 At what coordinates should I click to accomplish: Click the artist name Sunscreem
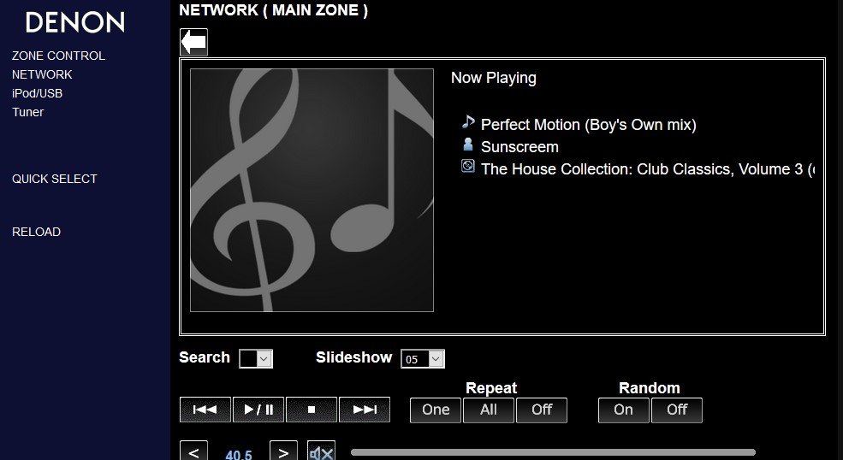click(519, 147)
